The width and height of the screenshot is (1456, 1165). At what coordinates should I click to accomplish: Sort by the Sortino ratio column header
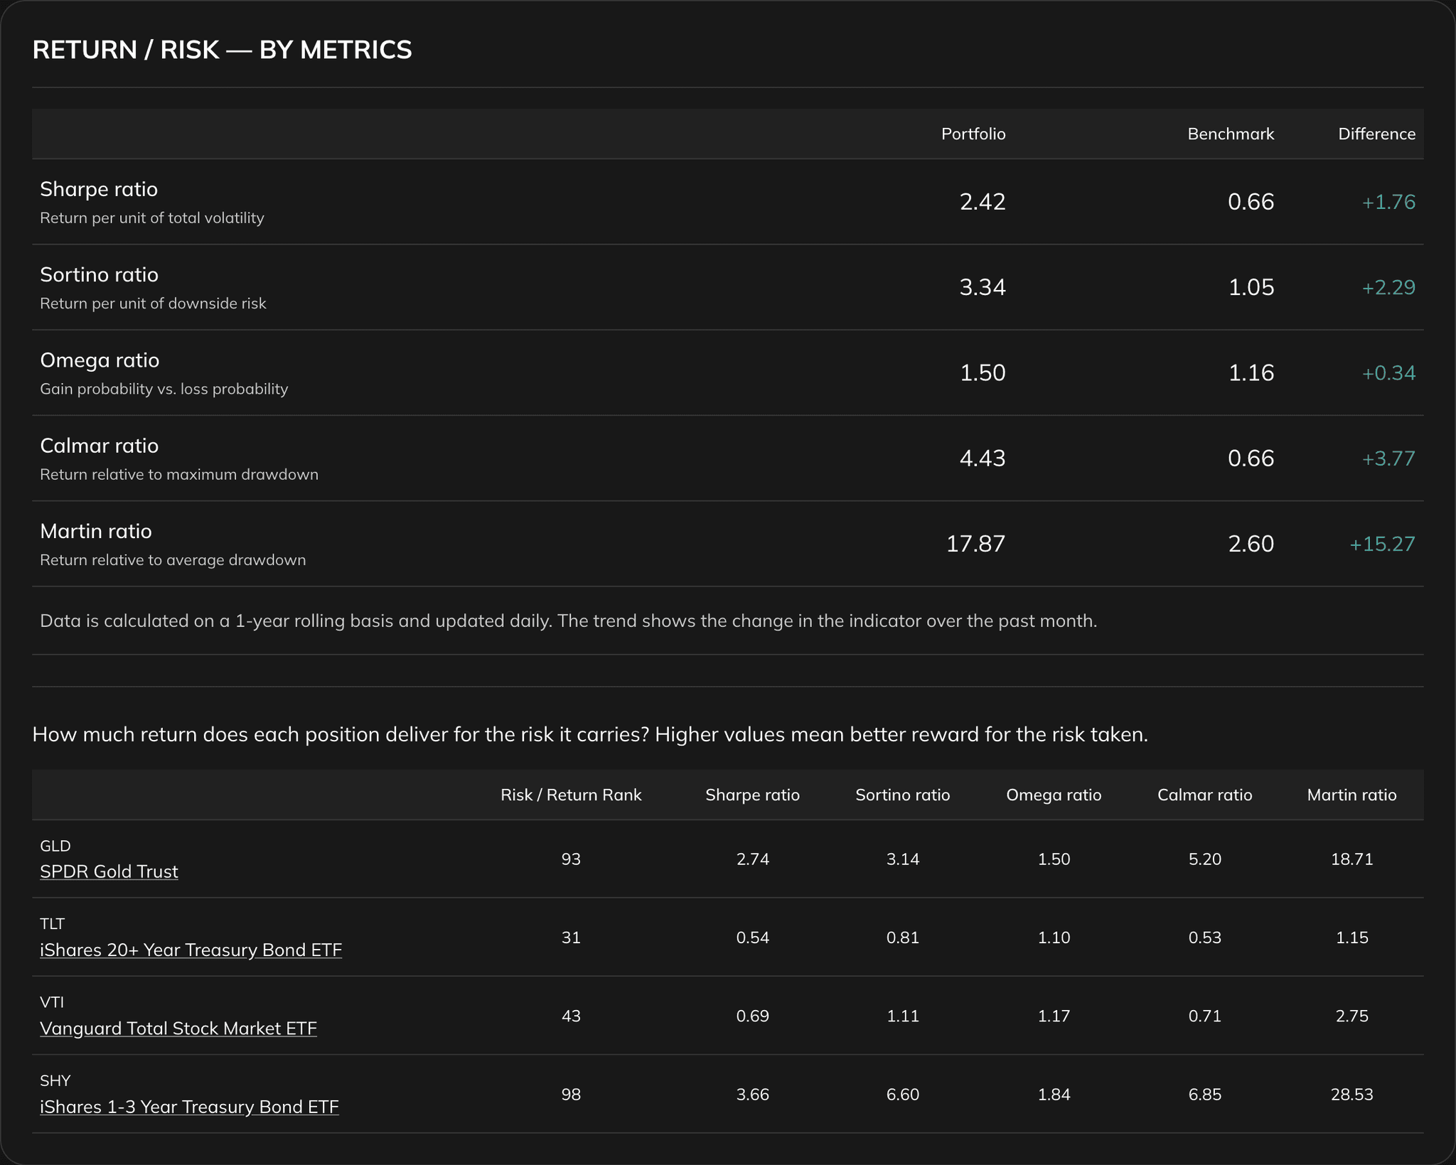901,795
